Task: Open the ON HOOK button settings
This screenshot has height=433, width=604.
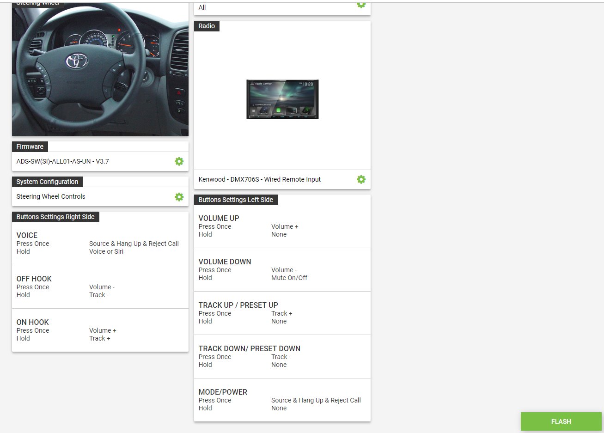Action: coord(100,330)
